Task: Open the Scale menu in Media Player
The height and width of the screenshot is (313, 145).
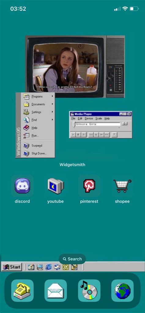Action: (x=99, y=118)
